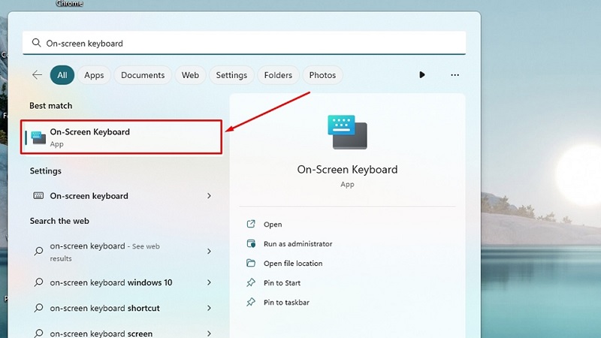
Task: Click the Open icon in preview pane
Action: [251, 224]
